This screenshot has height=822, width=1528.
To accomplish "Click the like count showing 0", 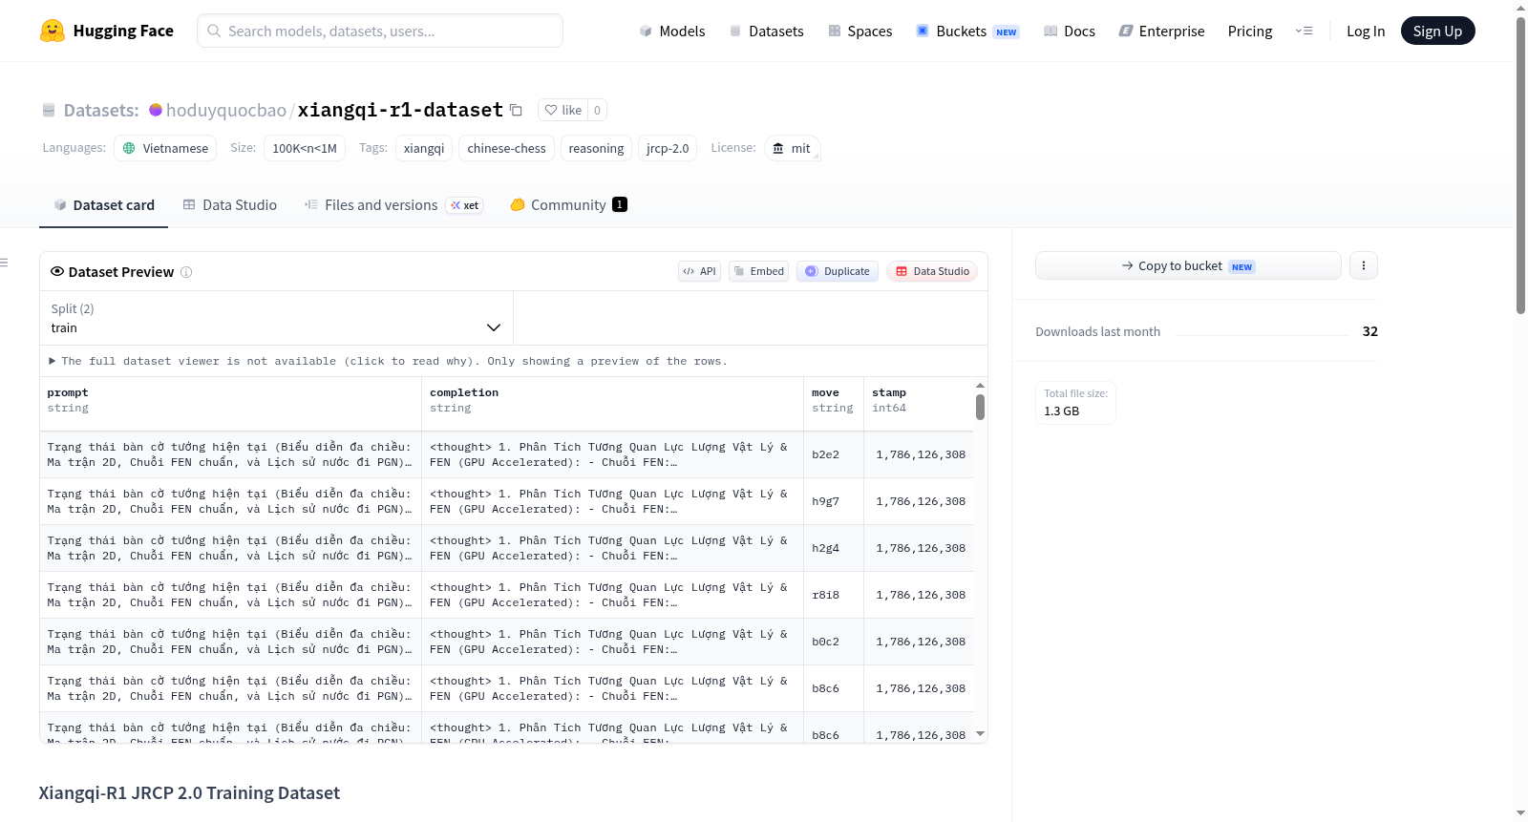I will 597,110.
